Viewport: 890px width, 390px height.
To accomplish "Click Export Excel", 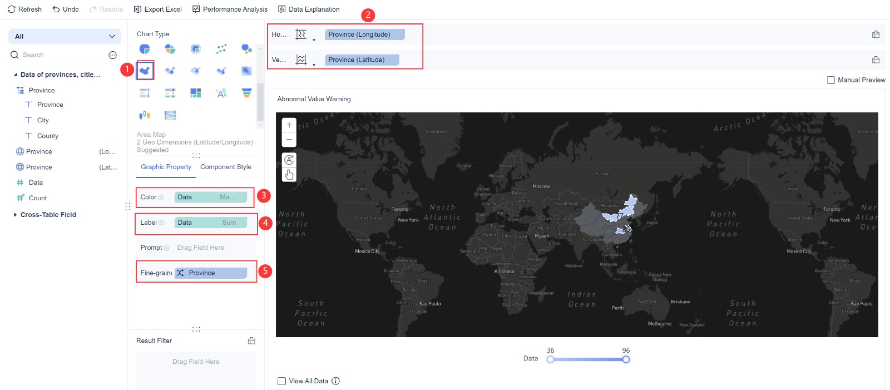I will coord(158,9).
